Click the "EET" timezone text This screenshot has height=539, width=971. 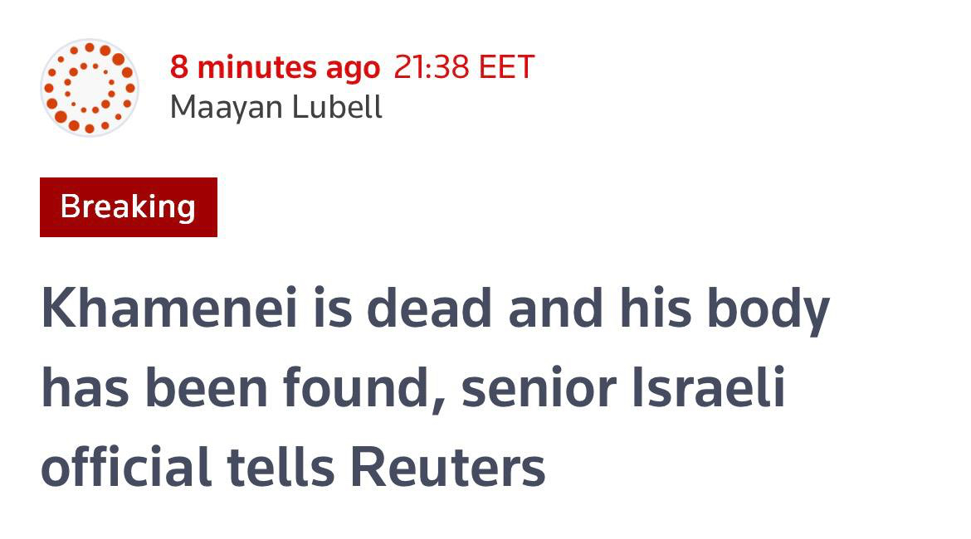506,67
